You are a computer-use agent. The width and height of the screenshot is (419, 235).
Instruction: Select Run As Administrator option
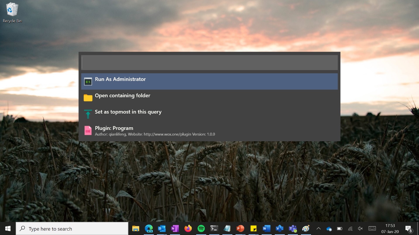(x=209, y=81)
